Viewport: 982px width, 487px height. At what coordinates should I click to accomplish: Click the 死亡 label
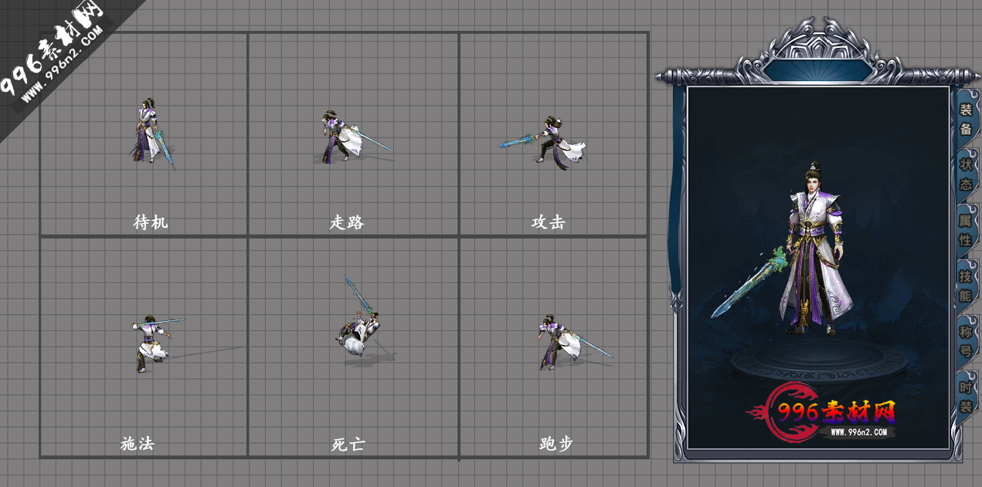click(x=348, y=445)
